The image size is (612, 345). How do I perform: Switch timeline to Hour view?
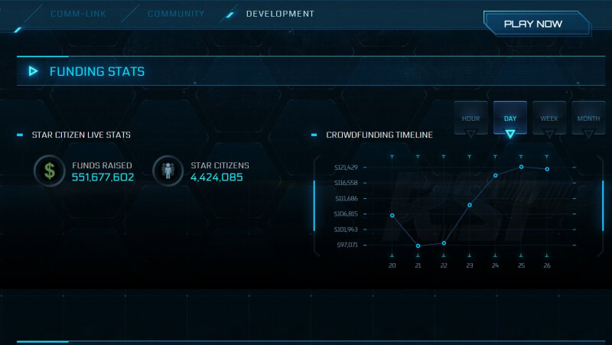pyautogui.click(x=470, y=118)
